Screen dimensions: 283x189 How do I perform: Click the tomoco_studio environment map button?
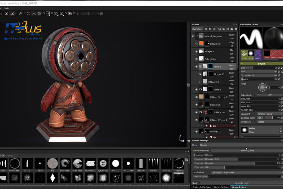click(247, 151)
